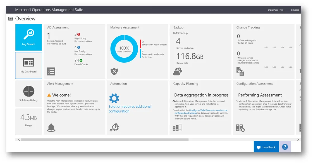This screenshot has height=164, width=313.
Task: Click Solution requires additional configuration link
Action: click(130, 109)
